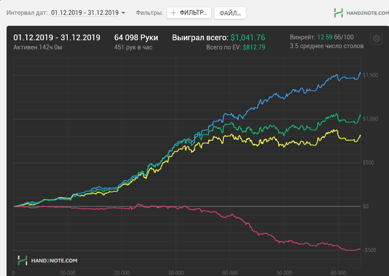Click the 'Фильтры:' label
This screenshot has height=276, width=389.
(149, 13)
